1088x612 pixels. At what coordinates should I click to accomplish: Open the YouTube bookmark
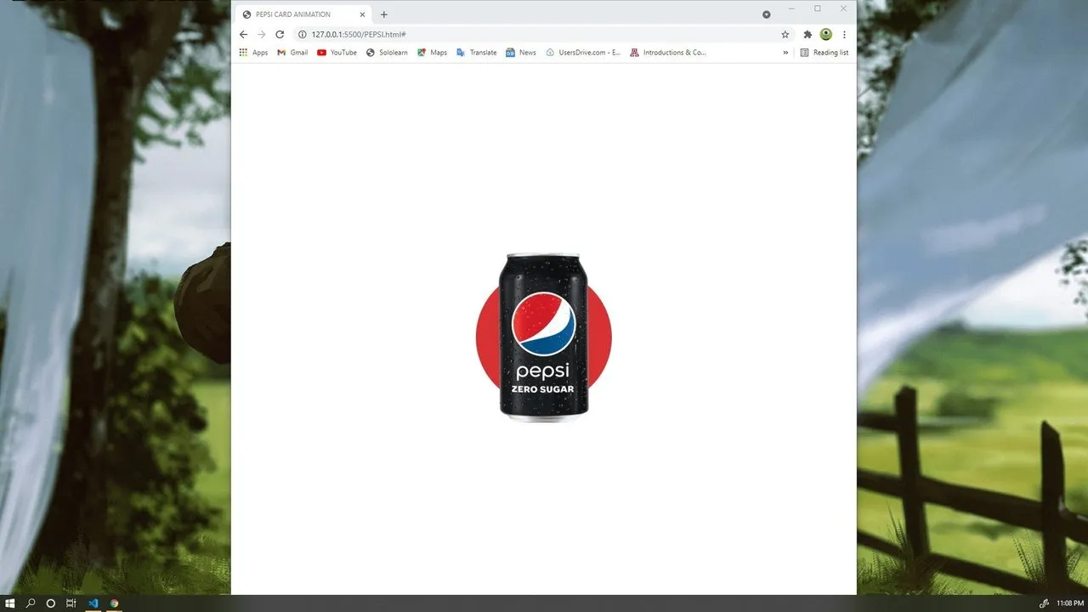(x=337, y=53)
